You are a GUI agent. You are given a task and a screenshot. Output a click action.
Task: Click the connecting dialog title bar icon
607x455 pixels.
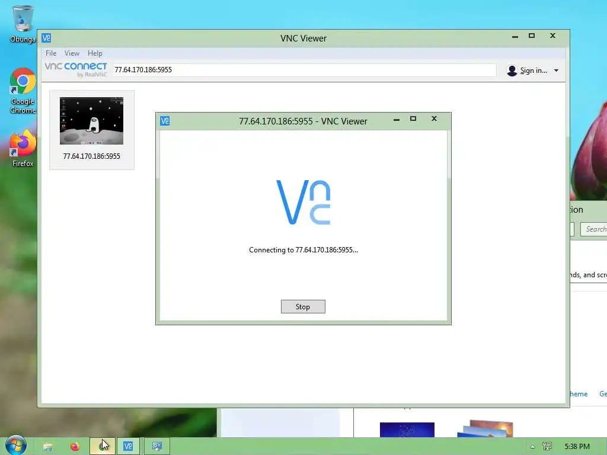[x=165, y=121]
